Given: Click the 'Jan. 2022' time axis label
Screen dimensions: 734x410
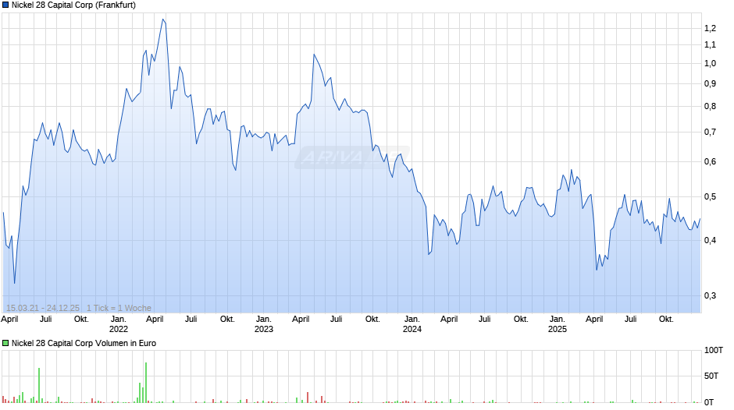Looking at the screenshot, I should pyautogui.click(x=119, y=324).
